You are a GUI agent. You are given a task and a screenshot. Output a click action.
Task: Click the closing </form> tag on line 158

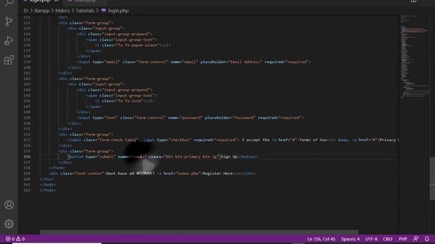57,167
